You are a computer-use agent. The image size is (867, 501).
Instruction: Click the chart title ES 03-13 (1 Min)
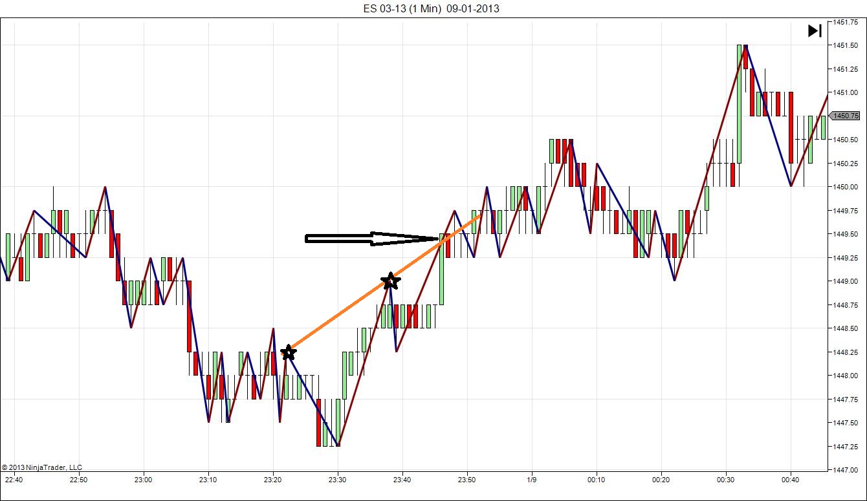point(404,8)
